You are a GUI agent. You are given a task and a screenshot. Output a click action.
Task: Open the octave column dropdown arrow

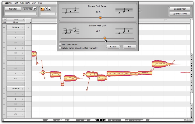[x=30, y=22]
